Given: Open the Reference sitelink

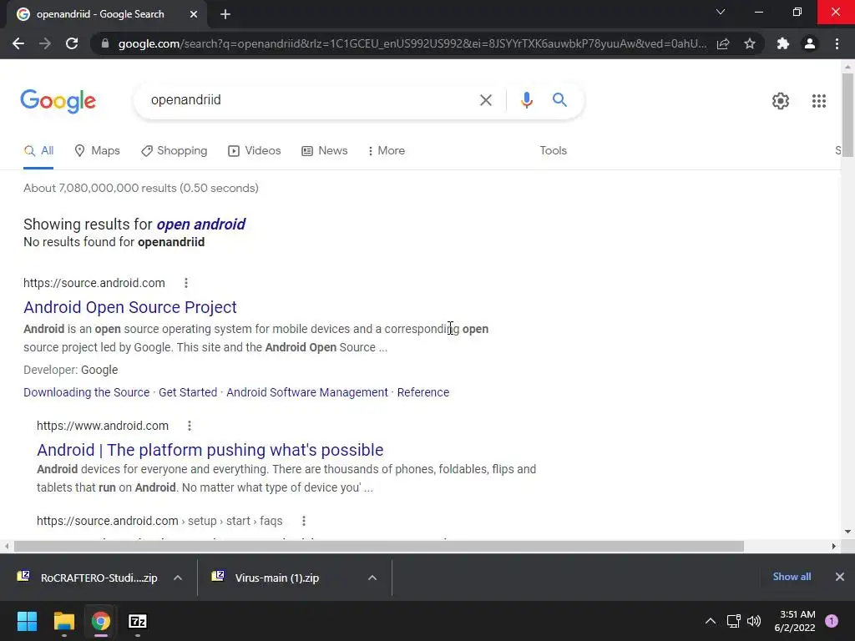Looking at the screenshot, I should (423, 392).
